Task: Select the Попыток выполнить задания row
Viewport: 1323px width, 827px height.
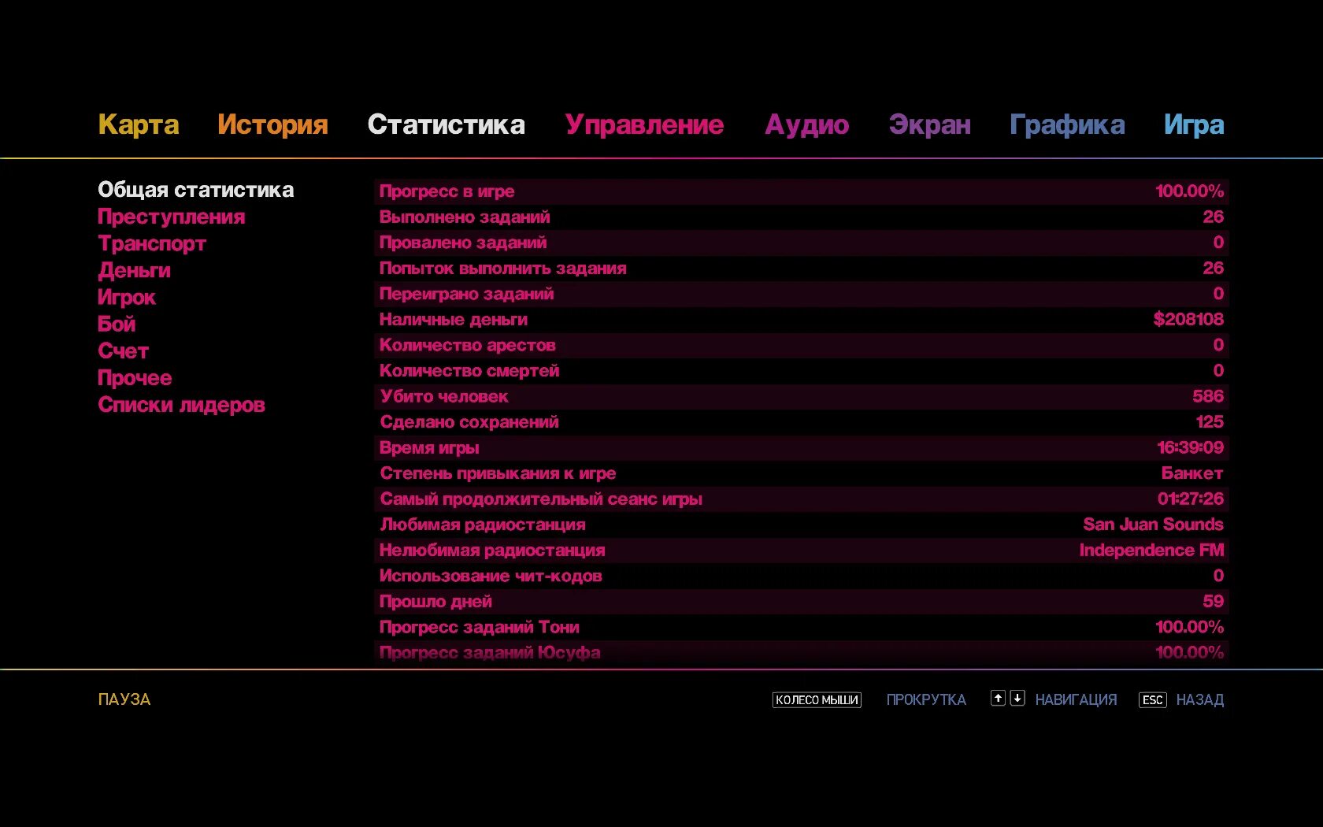Action: (x=802, y=268)
